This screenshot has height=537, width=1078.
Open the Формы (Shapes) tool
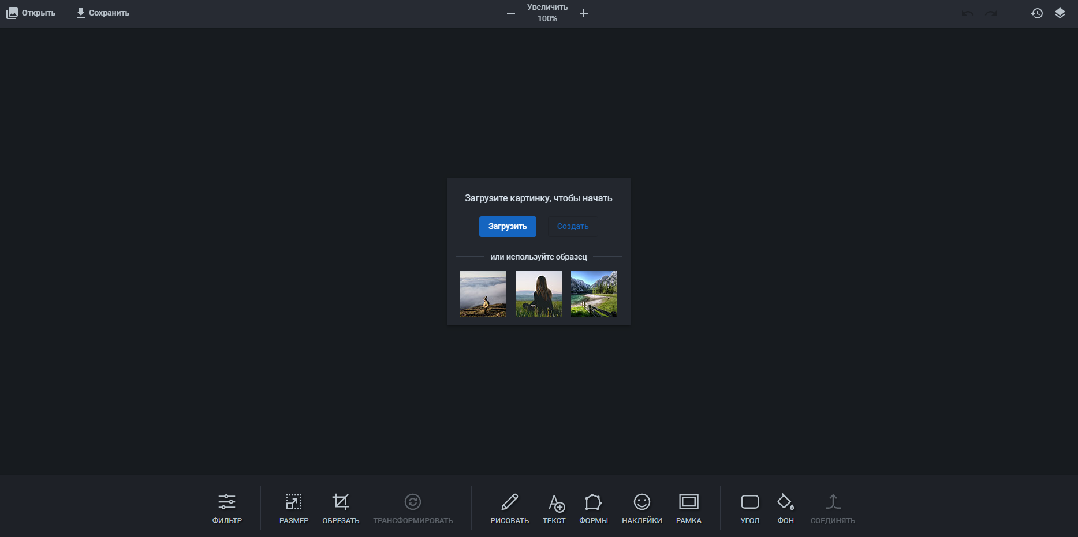click(593, 508)
